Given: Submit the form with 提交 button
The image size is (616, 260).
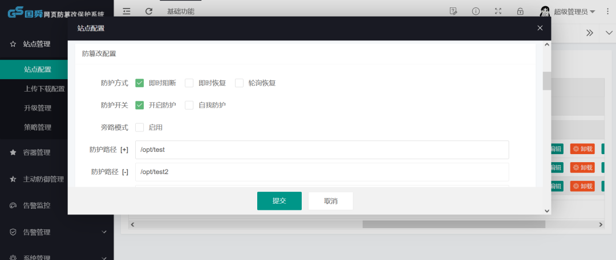Looking at the screenshot, I should [279, 201].
